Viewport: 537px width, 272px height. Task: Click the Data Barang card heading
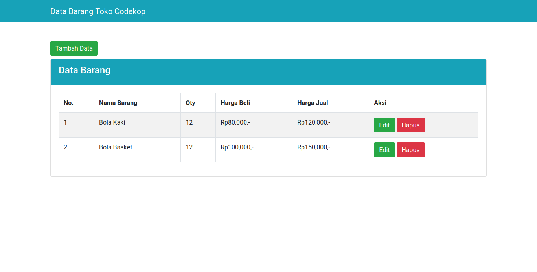tap(85, 70)
